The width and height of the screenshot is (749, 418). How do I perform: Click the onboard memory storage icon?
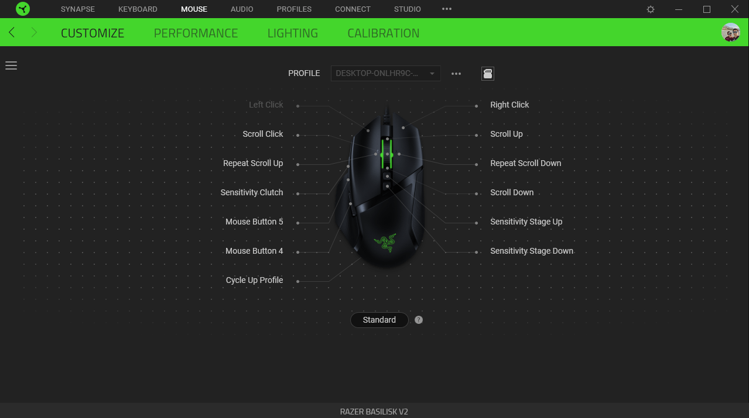click(x=487, y=74)
